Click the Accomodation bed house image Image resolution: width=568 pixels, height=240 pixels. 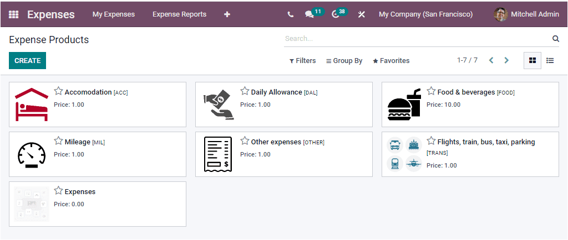pos(32,105)
